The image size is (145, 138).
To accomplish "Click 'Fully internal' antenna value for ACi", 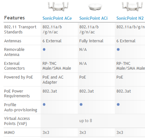I will tap(91, 41).
